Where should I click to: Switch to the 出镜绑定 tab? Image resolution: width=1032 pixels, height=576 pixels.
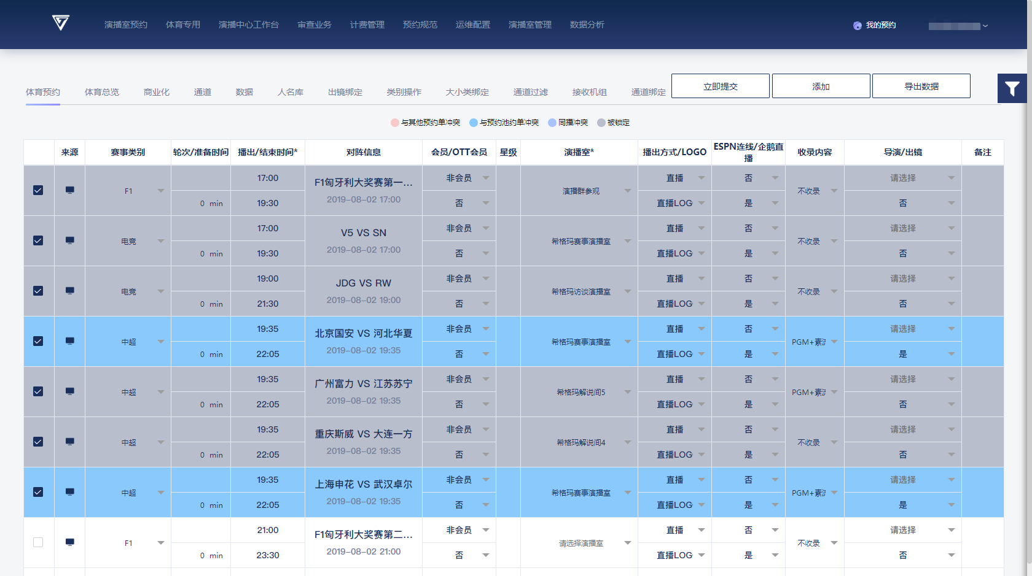[x=345, y=92]
